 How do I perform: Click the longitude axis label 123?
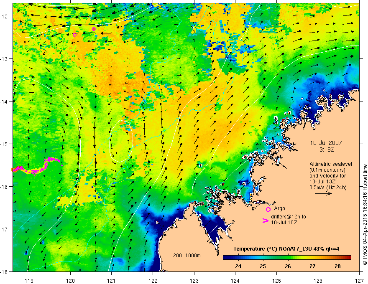tap(194, 281)
